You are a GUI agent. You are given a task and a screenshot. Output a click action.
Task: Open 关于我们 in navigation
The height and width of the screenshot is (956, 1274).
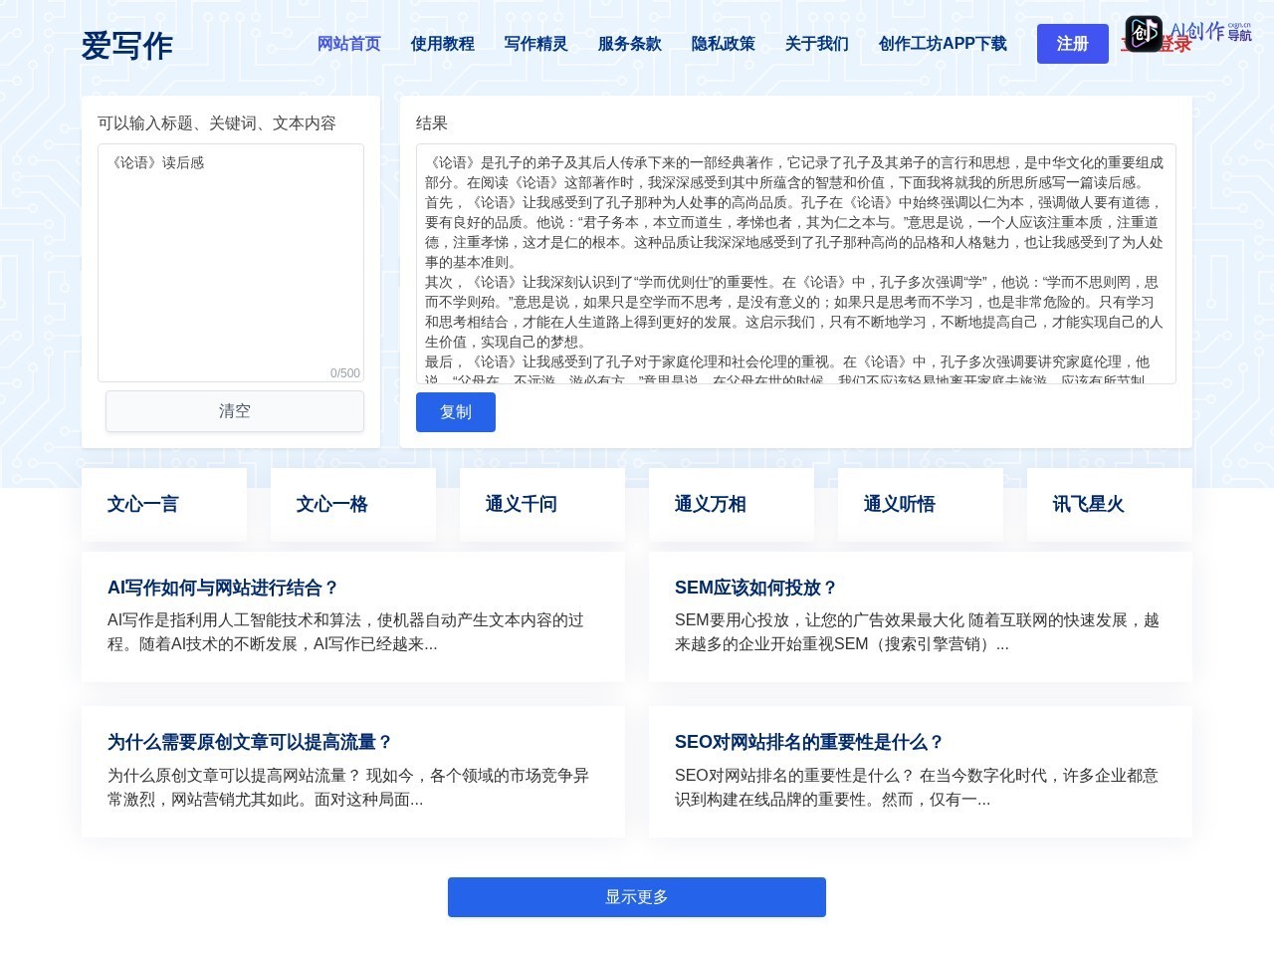coord(817,44)
